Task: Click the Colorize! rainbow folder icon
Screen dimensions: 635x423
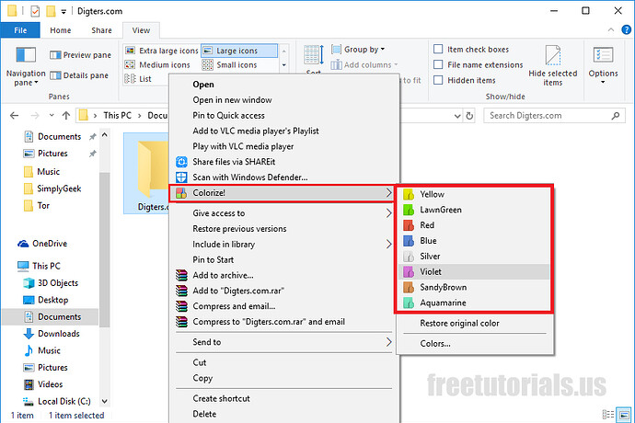Action: coord(181,193)
